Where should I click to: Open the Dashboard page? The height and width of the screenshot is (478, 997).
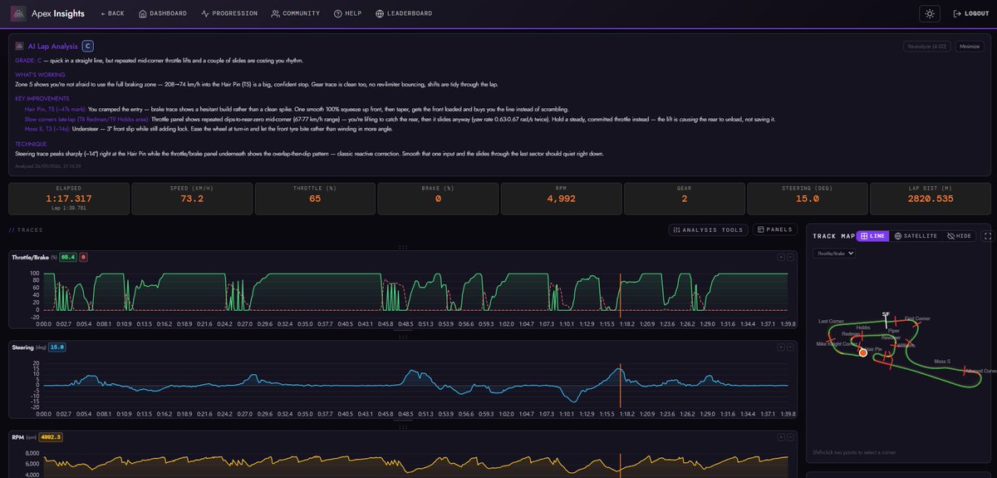pos(163,13)
